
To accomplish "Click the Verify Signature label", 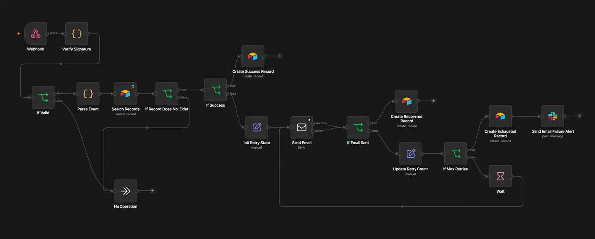I will pyautogui.click(x=76, y=49).
